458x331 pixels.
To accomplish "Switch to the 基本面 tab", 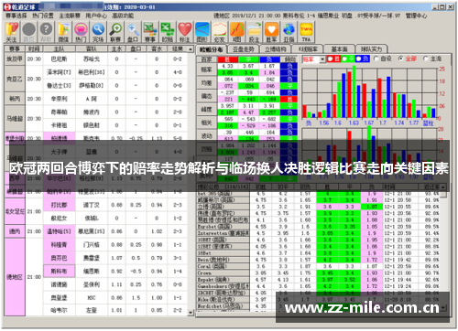I will [x=340, y=49].
